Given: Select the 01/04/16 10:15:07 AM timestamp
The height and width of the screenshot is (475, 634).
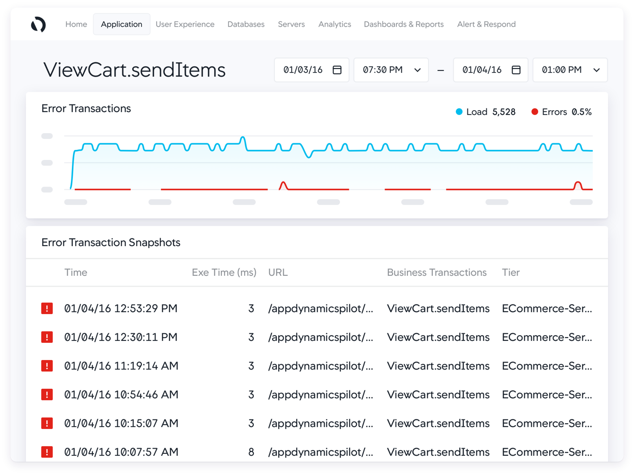Looking at the screenshot, I should point(122,423).
